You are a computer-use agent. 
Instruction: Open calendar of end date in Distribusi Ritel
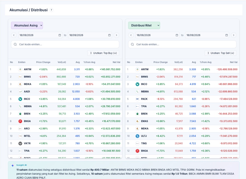pyautogui.click(x=227, y=35)
